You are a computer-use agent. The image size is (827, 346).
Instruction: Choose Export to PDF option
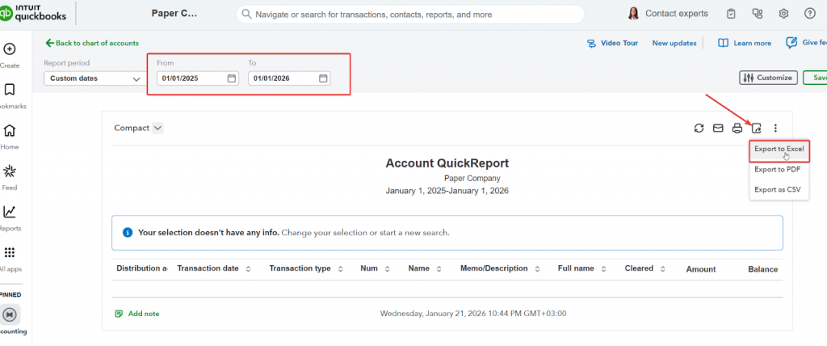(777, 169)
